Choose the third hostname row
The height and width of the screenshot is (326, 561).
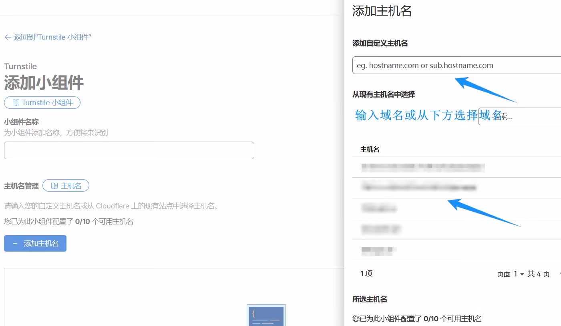(x=379, y=208)
